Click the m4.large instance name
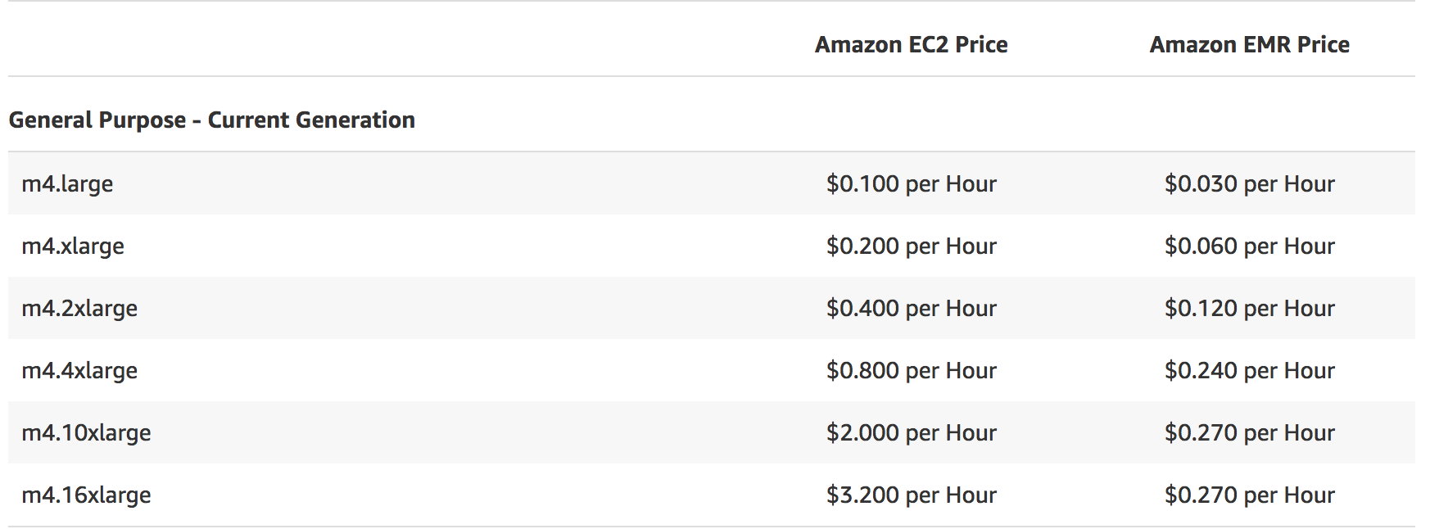This screenshot has height=529, width=1430. tap(67, 183)
